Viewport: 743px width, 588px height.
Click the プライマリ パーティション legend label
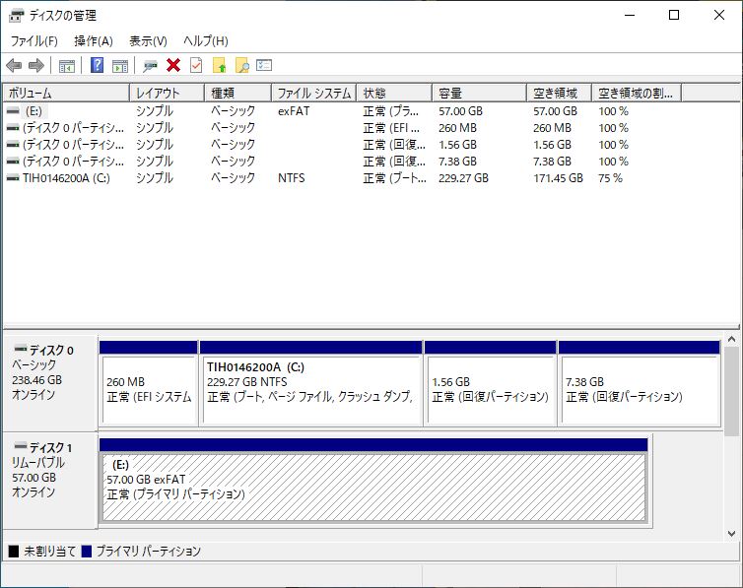149,552
